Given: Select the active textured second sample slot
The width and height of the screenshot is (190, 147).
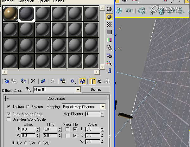Looking at the screenshot, I should (x=27, y=14).
